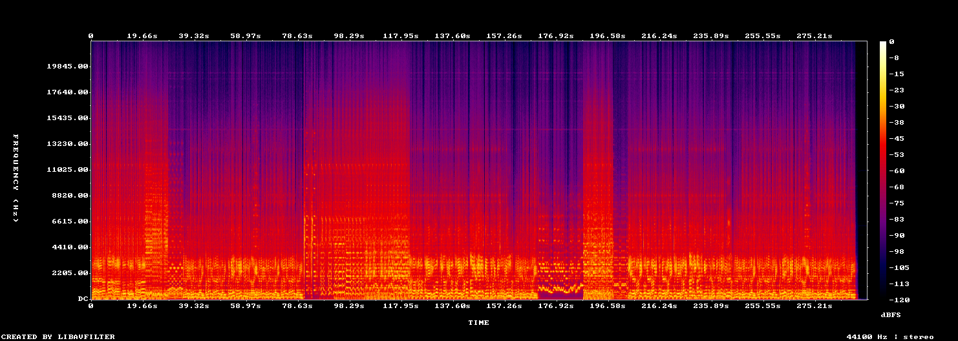Screen dimensions: 958x341
Task: Click the 4410.00 frequency axis label
Action: 70,247
